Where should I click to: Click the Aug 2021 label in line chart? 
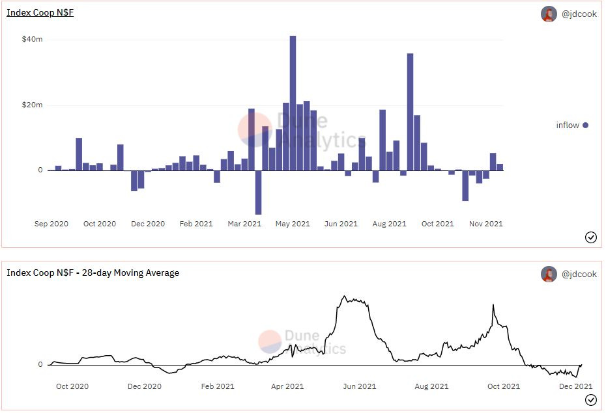click(x=432, y=386)
